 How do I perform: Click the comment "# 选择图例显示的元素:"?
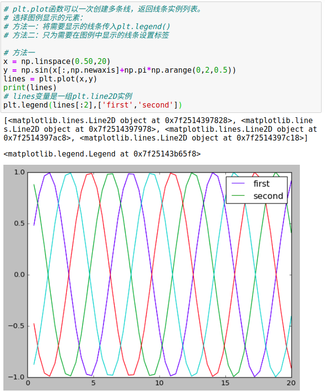point(44,18)
